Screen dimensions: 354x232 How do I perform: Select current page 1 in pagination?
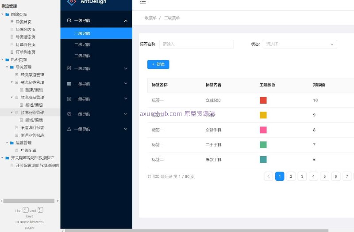(x=280, y=176)
